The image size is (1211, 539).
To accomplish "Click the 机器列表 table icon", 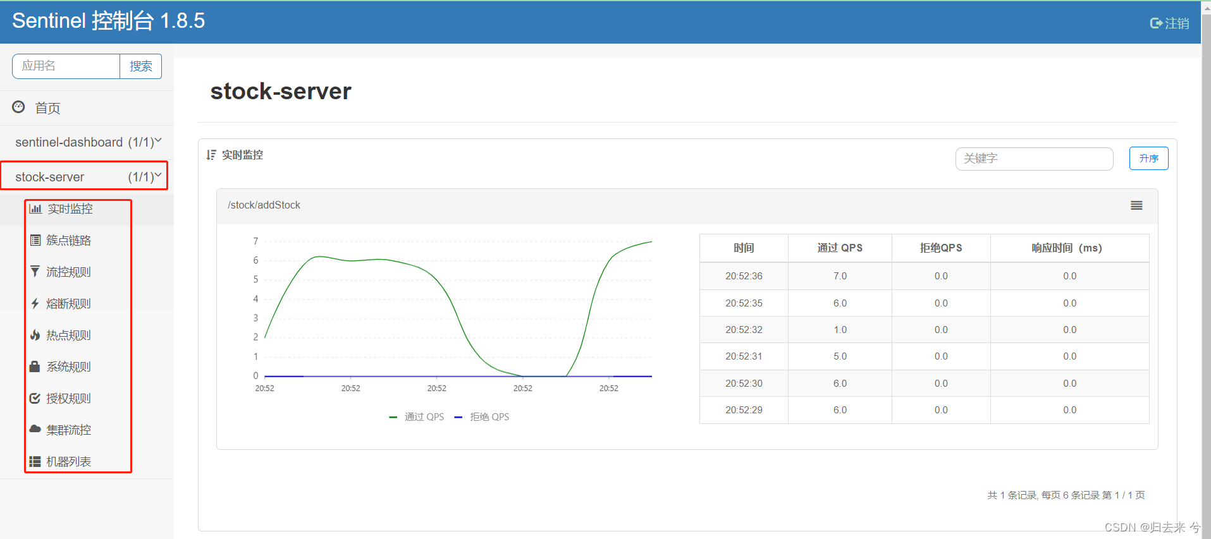I will [35, 461].
